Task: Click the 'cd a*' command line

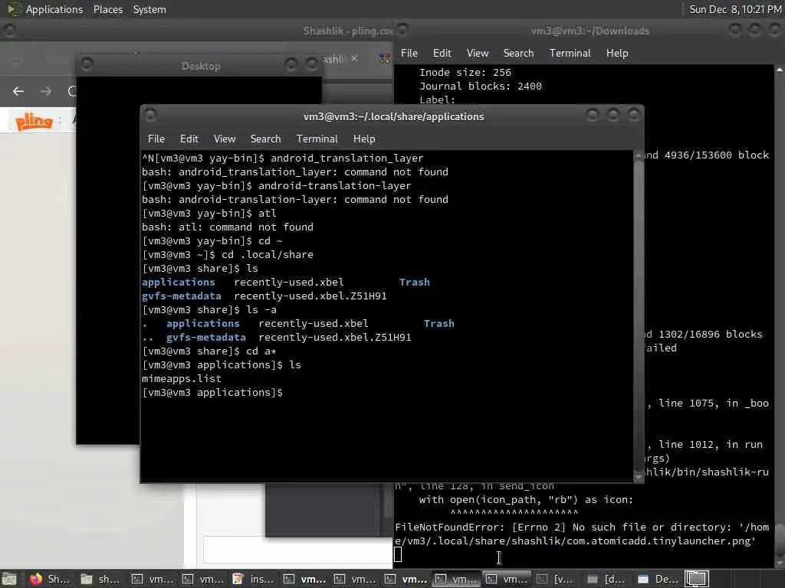Action: 209,351
